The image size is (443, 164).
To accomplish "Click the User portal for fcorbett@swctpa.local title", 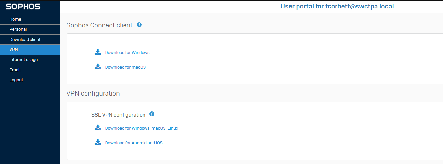I will (337, 6).
